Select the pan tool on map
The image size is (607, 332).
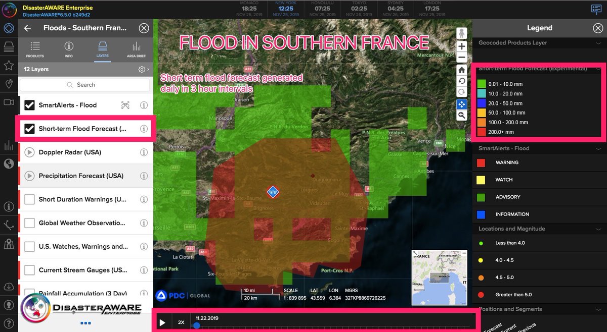[462, 104]
